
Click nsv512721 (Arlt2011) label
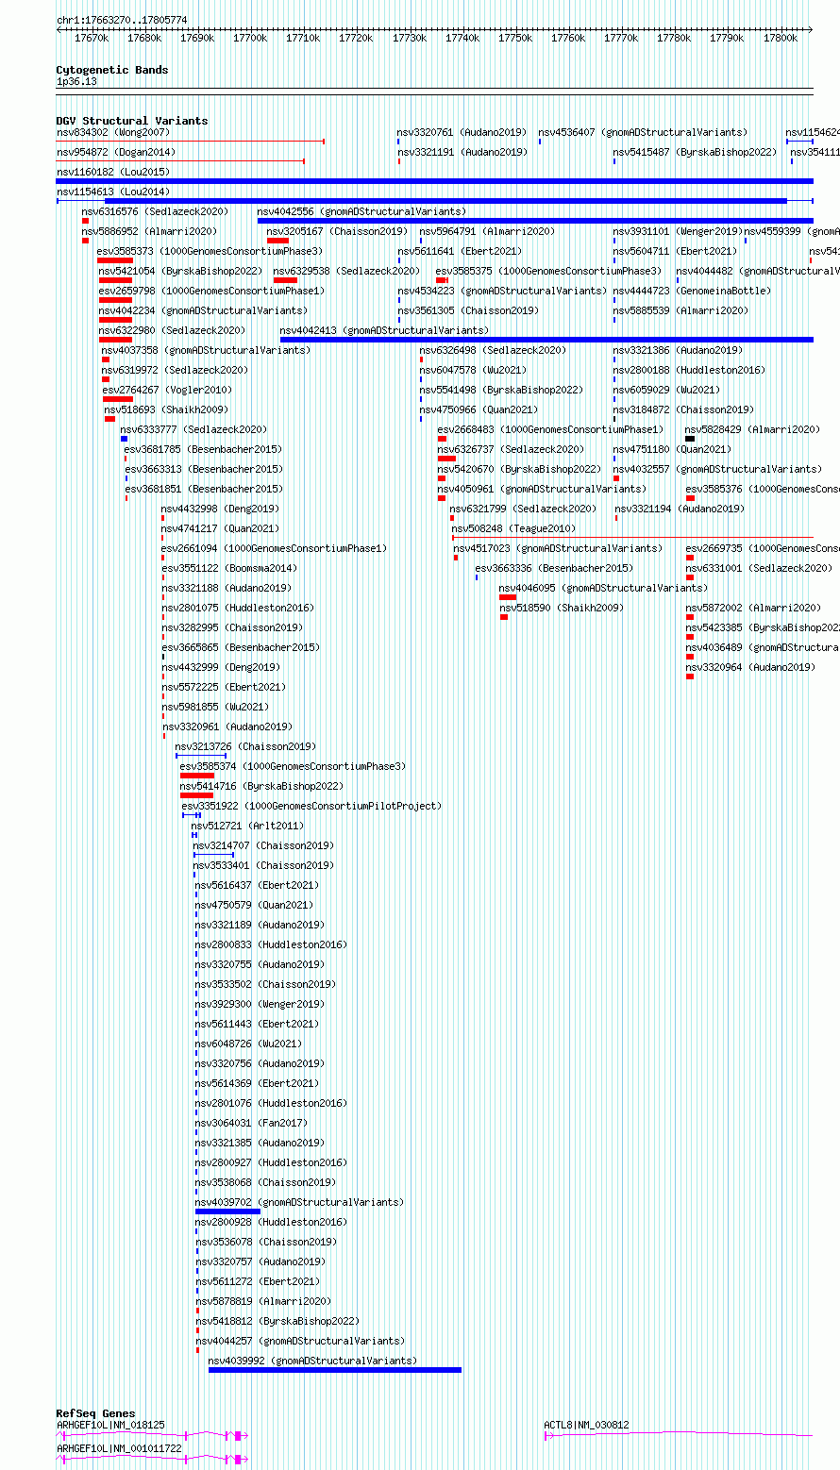248,826
